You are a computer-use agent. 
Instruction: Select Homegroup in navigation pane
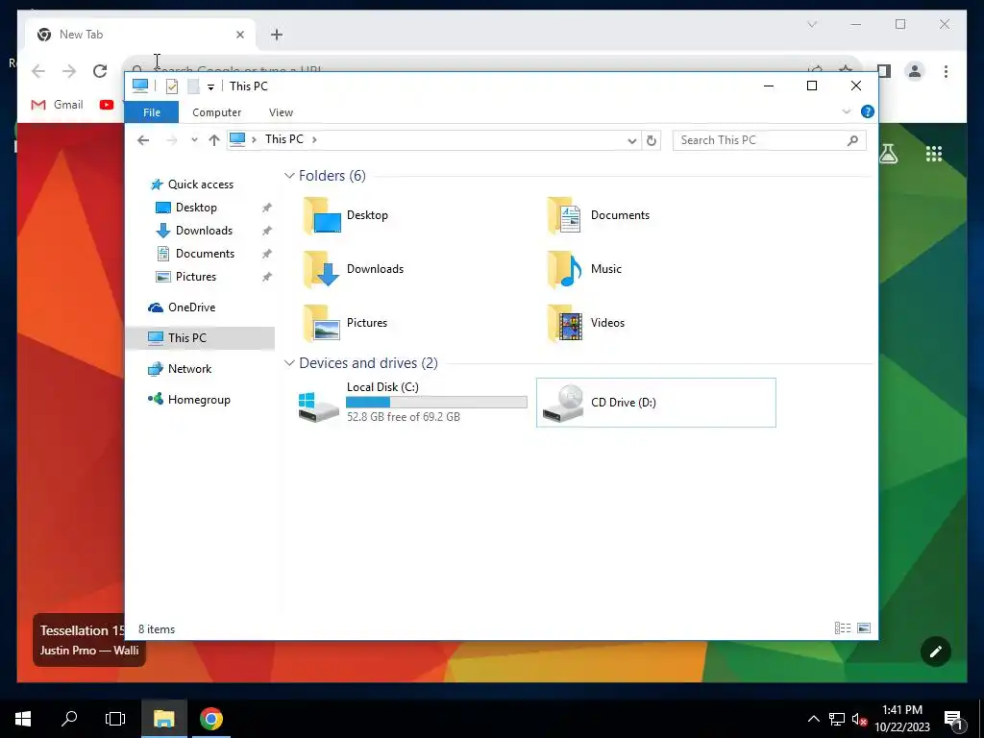tap(199, 400)
